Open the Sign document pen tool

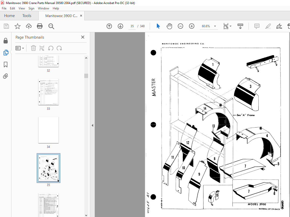pos(279,26)
